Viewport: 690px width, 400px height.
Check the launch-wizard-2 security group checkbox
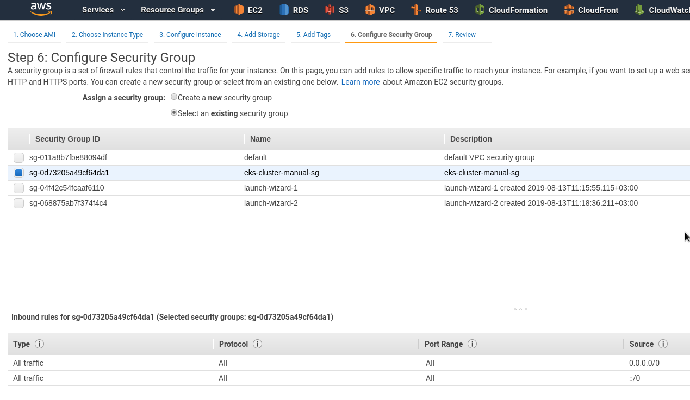pos(19,204)
